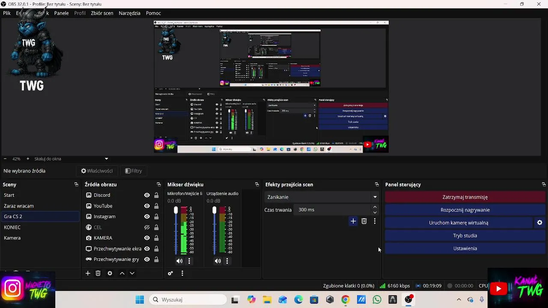Open Właściwości for selected source
This screenshot has width=548, height=308.
[x=97, y=171]
